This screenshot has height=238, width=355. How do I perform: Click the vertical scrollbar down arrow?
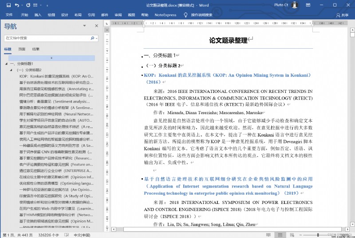coord(352,224)
